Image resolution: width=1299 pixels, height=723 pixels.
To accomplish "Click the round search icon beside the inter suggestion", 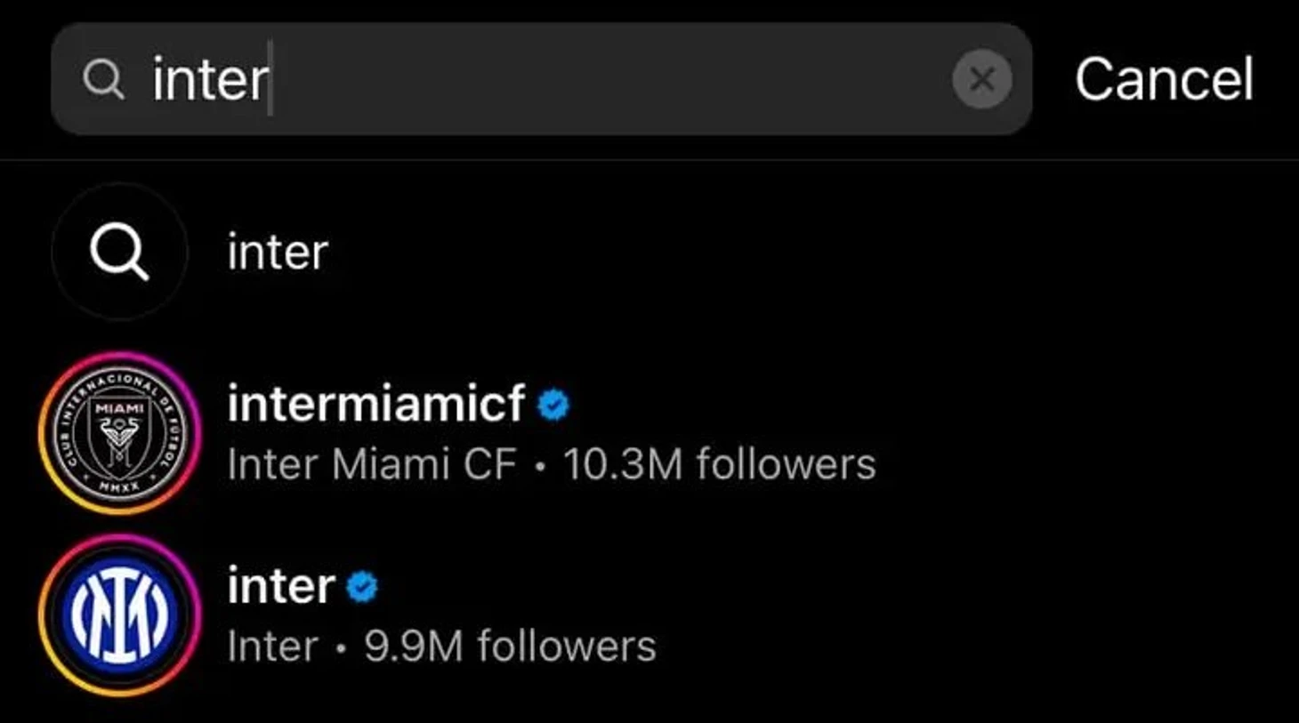I will (x=119, y=252).
